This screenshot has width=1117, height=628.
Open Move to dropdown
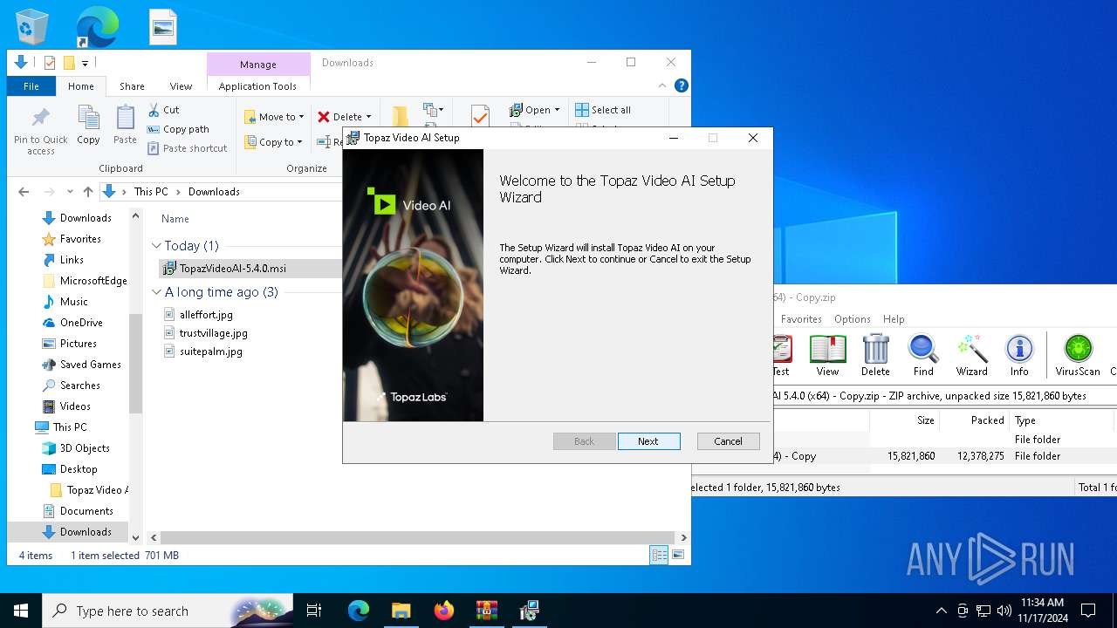pos(274,117)
